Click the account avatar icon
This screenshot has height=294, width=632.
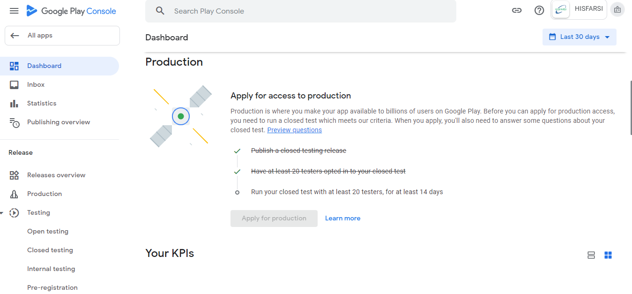(x=617, y=10)
